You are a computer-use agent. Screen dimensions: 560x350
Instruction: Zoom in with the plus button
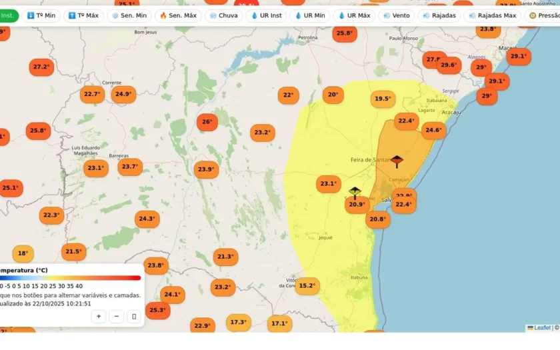point(99,317)
